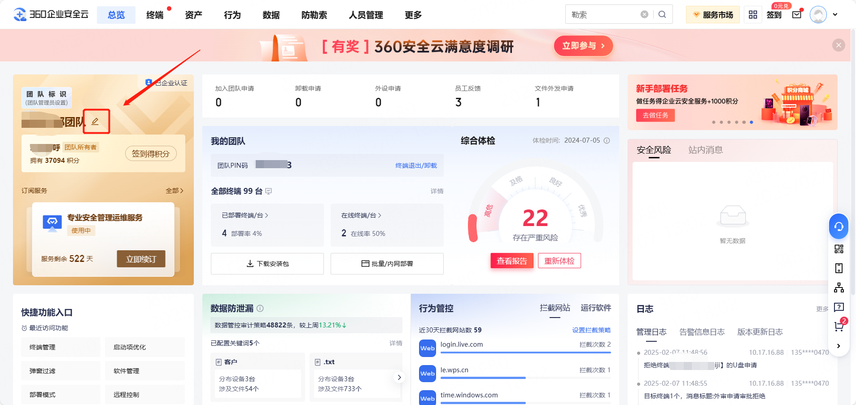Click 终端退出/卸载 link

(x=416, y=165)
